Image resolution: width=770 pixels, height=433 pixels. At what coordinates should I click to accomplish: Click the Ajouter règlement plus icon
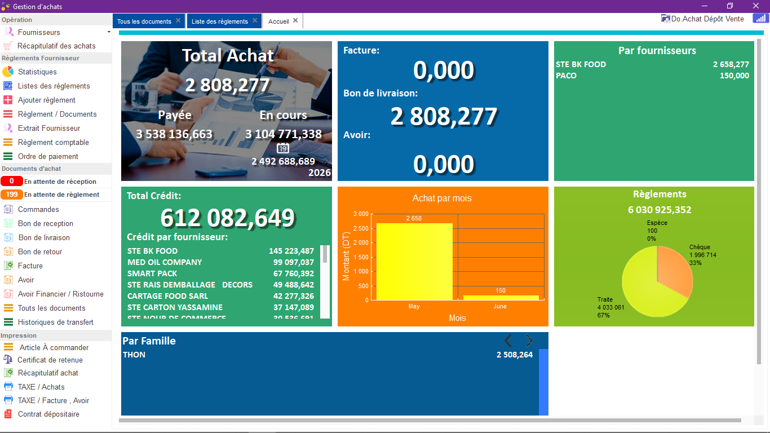click(x=8, y=100)
